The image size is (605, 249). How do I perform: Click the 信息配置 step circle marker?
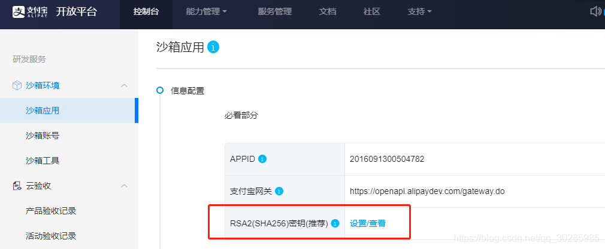coord(160,90)
